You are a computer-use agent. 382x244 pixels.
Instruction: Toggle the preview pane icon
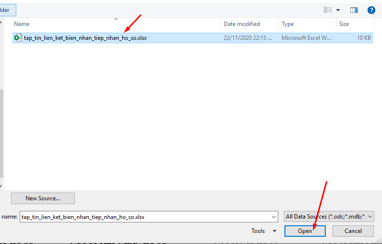pos(354,10)
